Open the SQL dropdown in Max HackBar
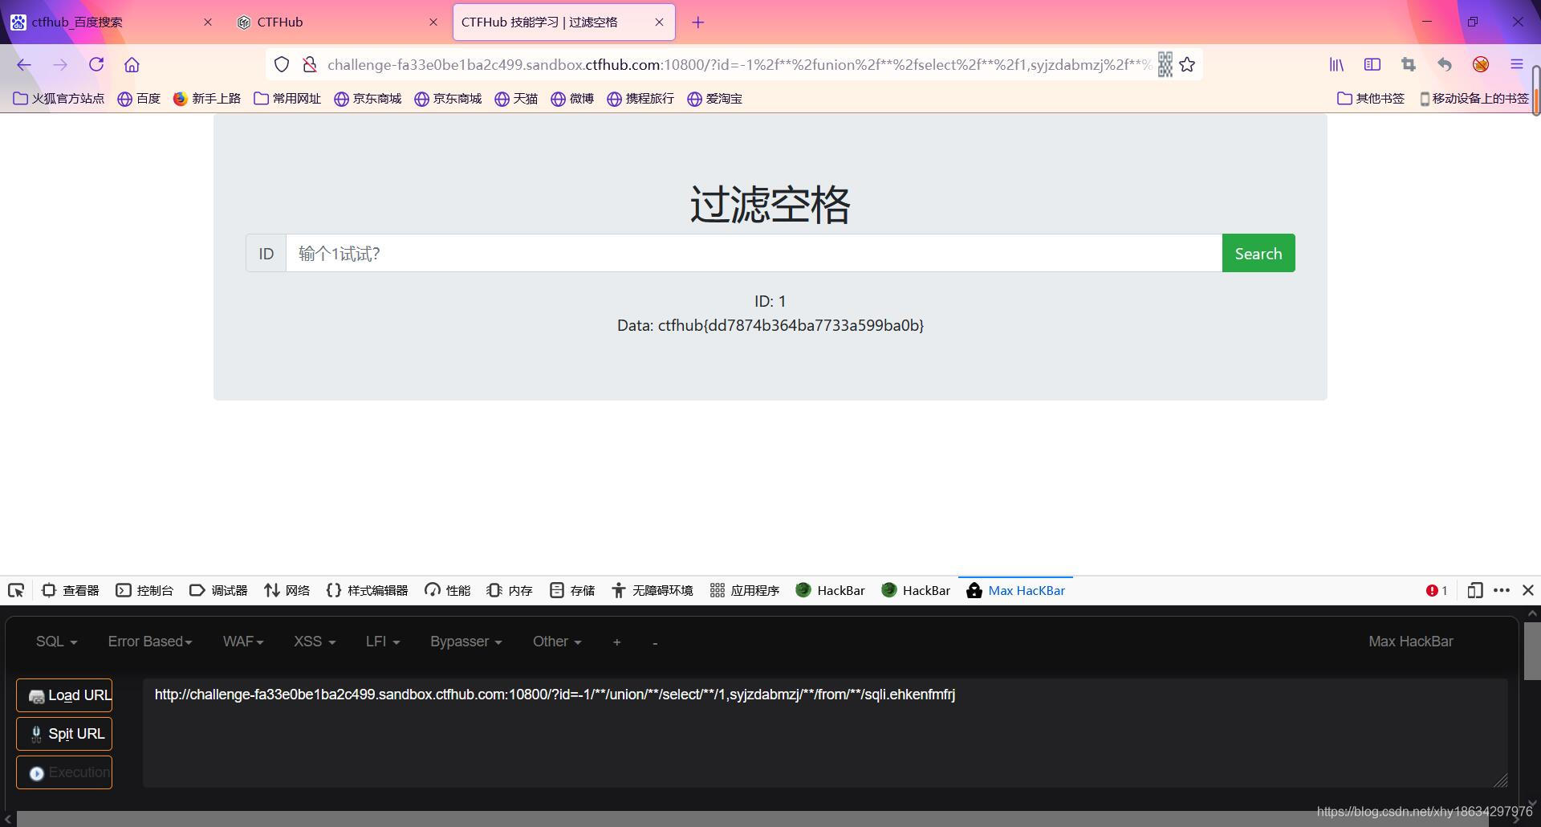This screenshot has width=1541, height=827. pyautogui.click(x=55, y=642)
